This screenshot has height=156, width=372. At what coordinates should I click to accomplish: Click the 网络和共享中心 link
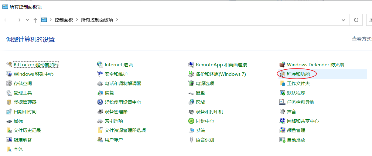point(303,121)
